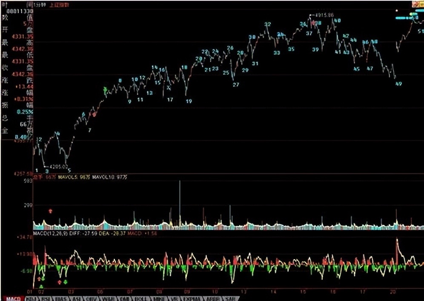Click the MACD(12,26,9) indicator header text
Viewport: 424px width, 301px height.
pos(50,233)
